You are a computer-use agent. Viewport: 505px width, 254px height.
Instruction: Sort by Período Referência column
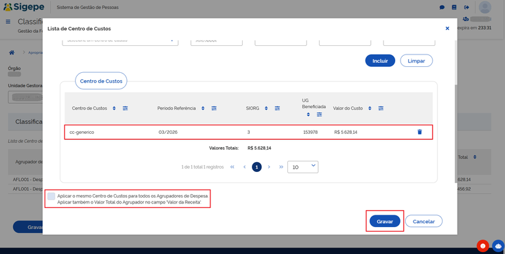tap(203, 108)
